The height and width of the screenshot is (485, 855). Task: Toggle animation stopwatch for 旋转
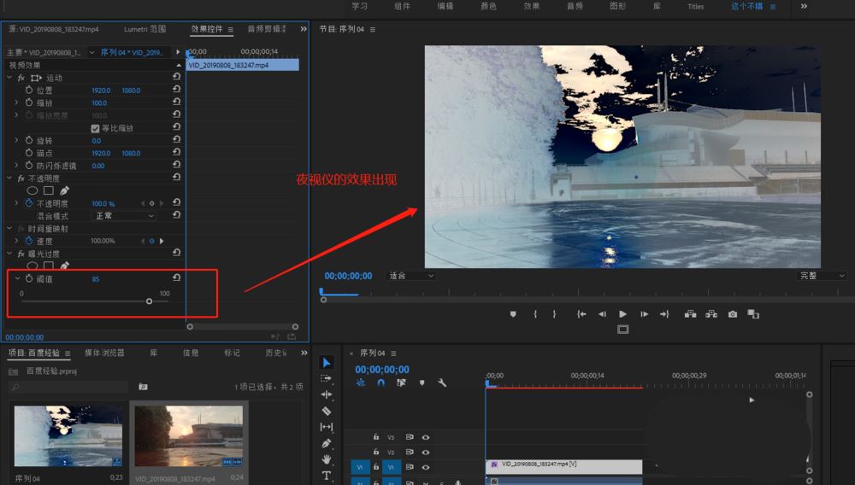click(29, 140)
